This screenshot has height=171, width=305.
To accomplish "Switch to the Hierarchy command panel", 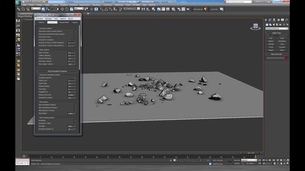I will click(274, 20).
